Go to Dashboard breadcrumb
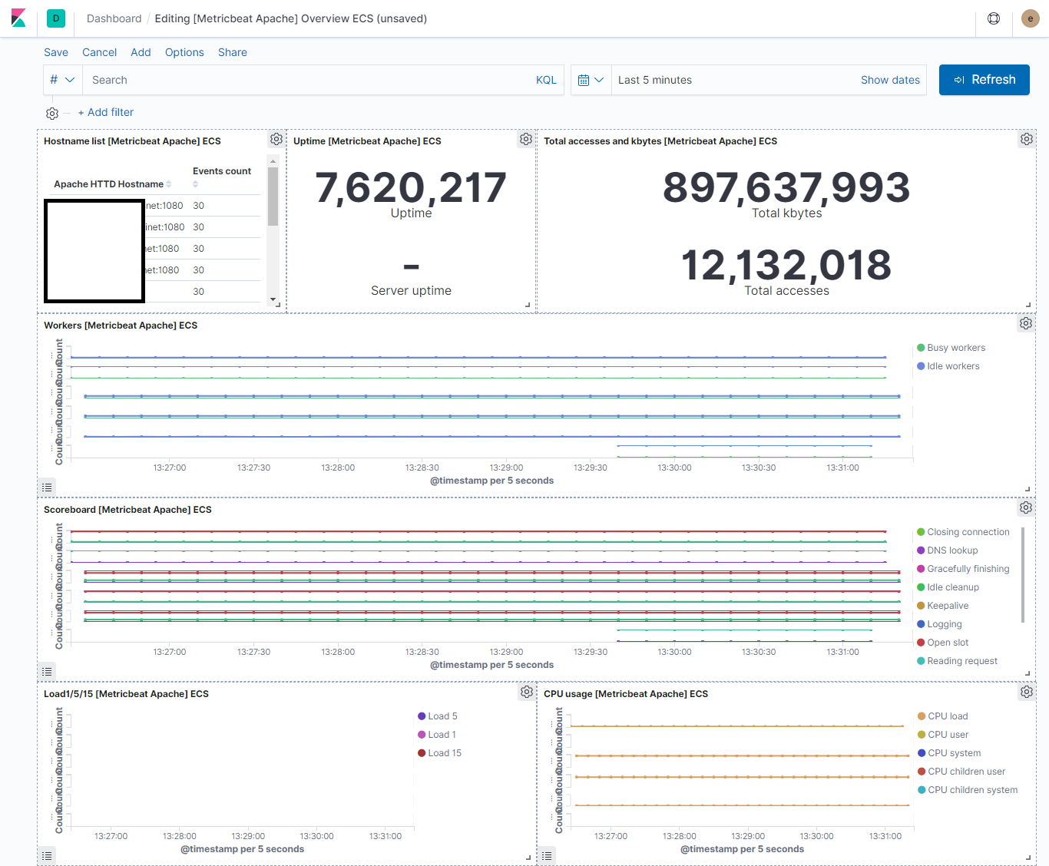The image size is (1049, 866). click(114, 18)
